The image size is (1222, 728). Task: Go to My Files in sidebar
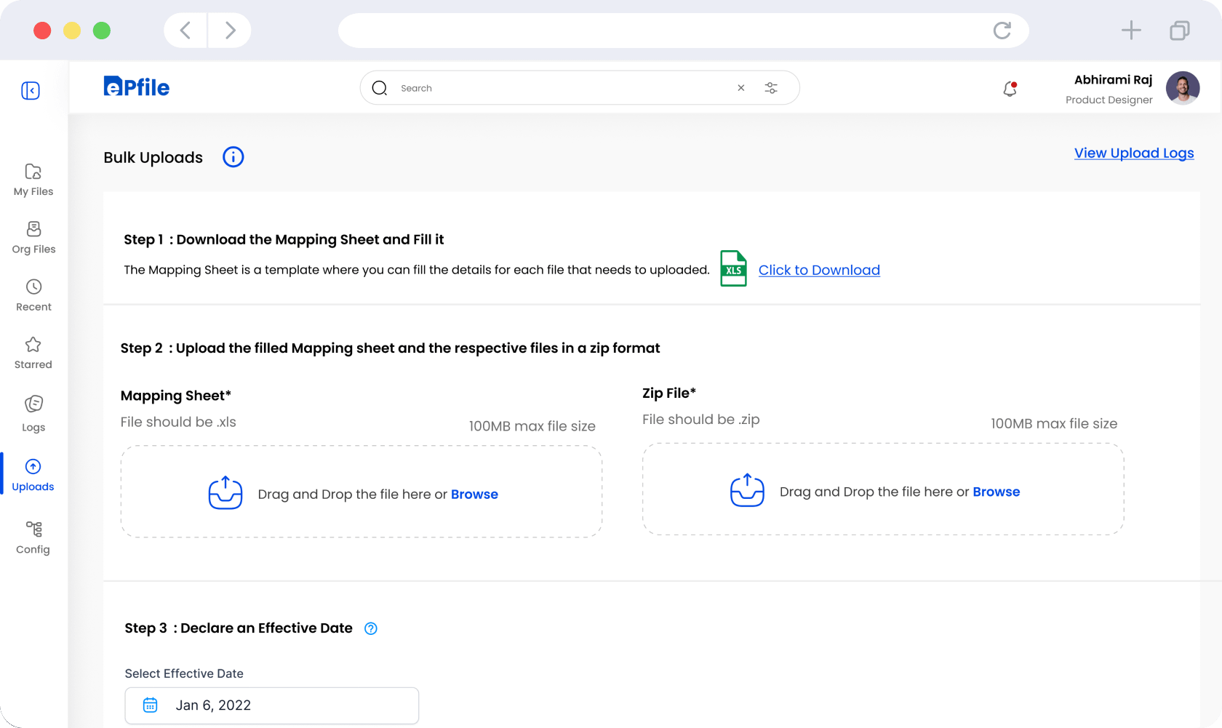click(x=33, y=180)
